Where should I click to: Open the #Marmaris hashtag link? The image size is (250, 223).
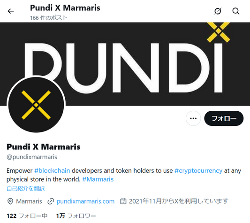coord(98,179)
